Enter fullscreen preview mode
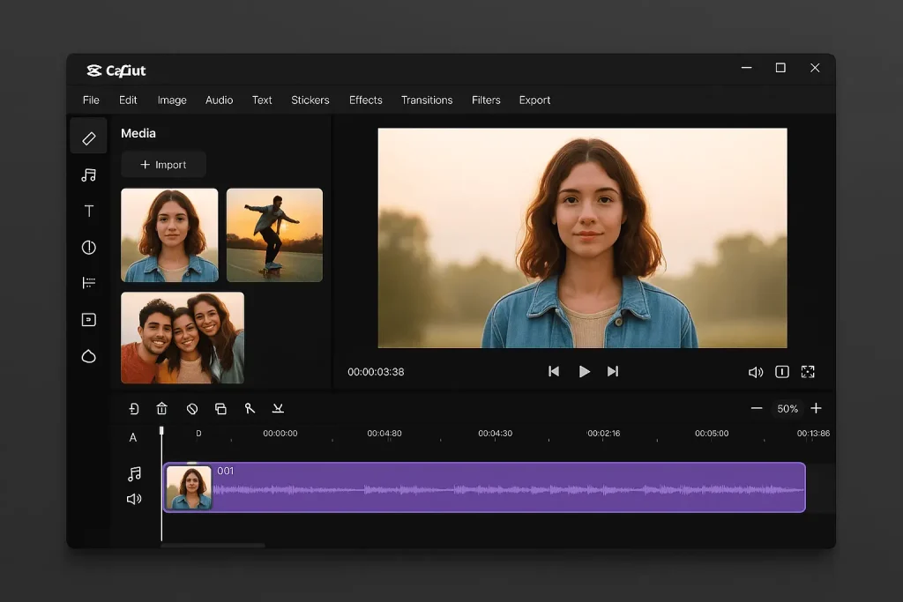Screen dimensions: 903x602 pyautogui.click(x=808, y=372)
